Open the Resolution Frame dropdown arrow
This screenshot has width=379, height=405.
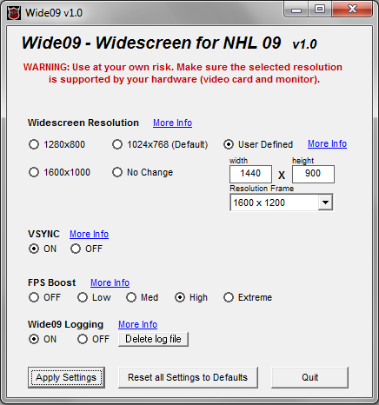[325, 202]
